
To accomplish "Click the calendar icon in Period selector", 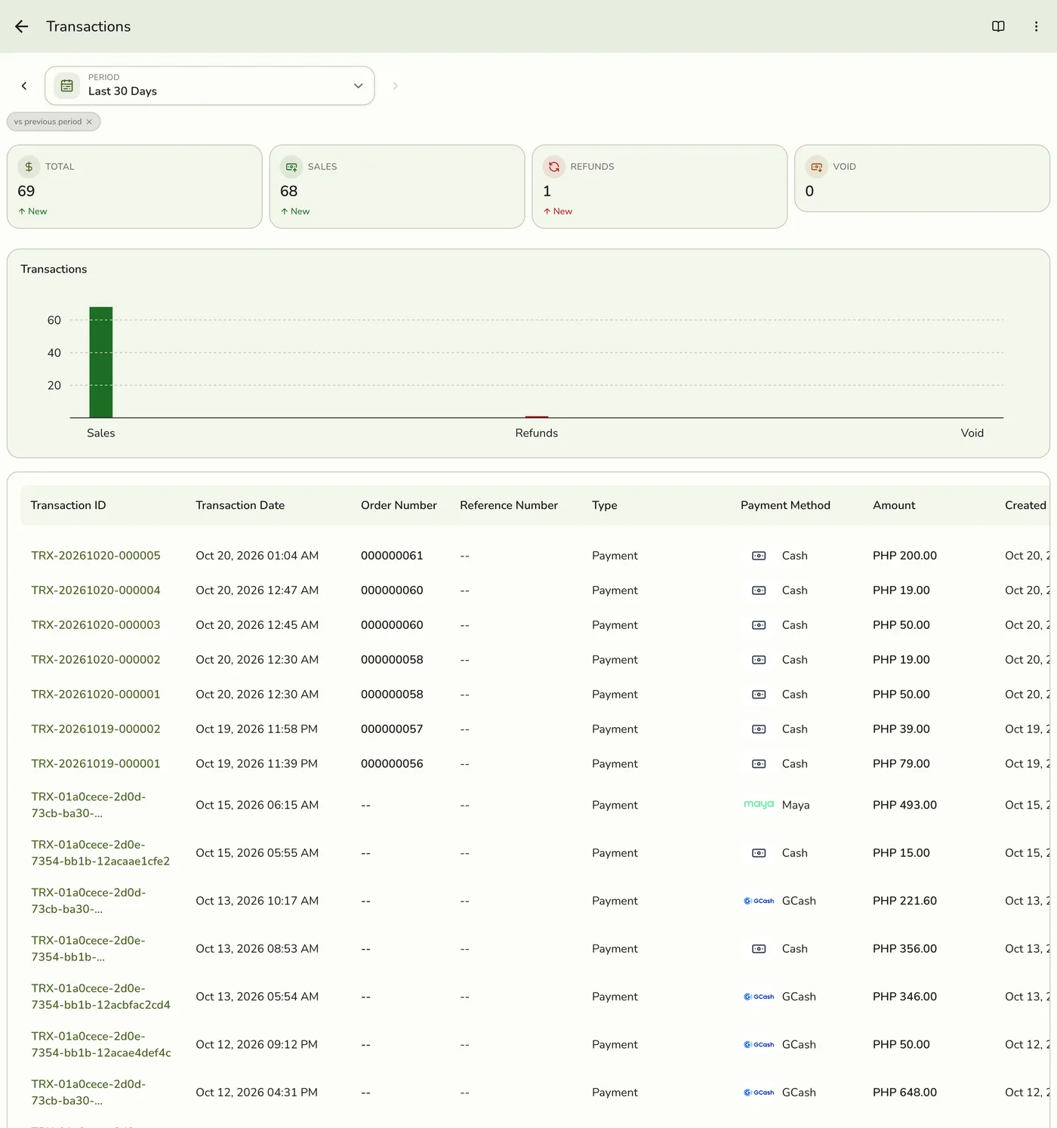I will tap(67, 86).
